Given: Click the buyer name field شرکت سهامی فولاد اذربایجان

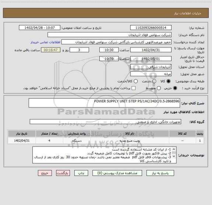Looking at the screenshot, I should click(x=109, y=35).
